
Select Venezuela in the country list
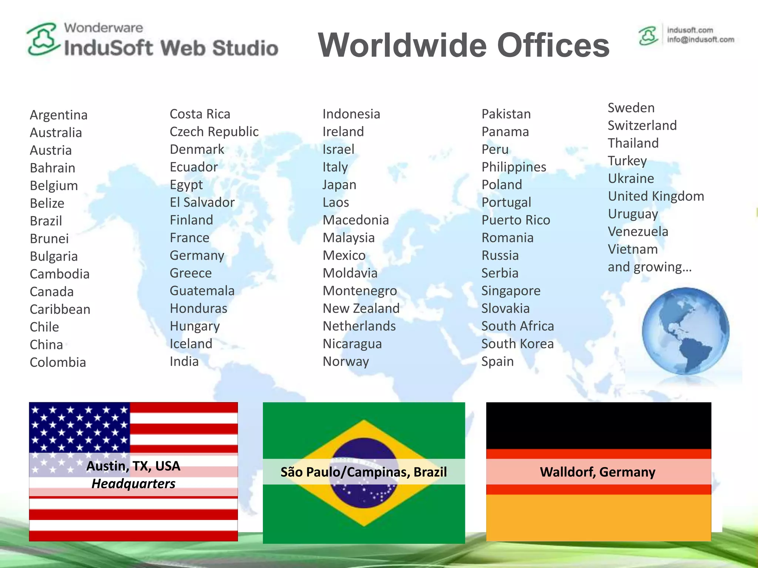click(x=638, y=232)
